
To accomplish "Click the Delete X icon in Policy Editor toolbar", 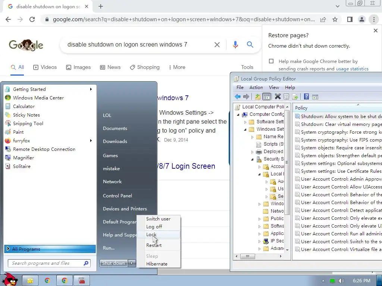I will click(x=278, y=96).
